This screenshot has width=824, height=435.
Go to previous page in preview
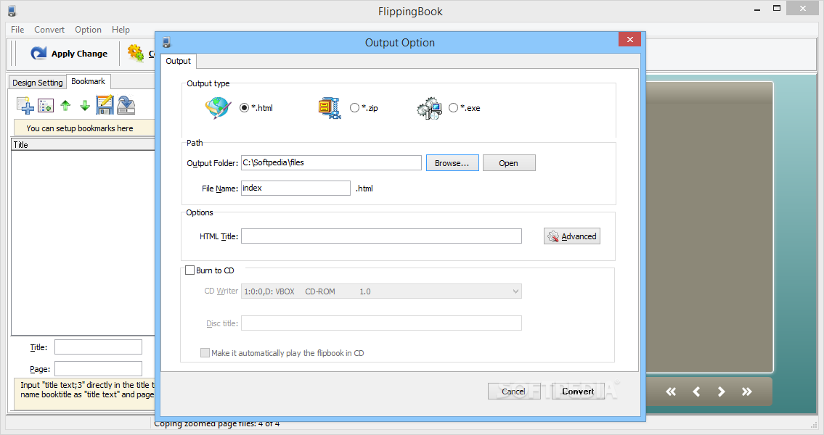pos(696,391)
